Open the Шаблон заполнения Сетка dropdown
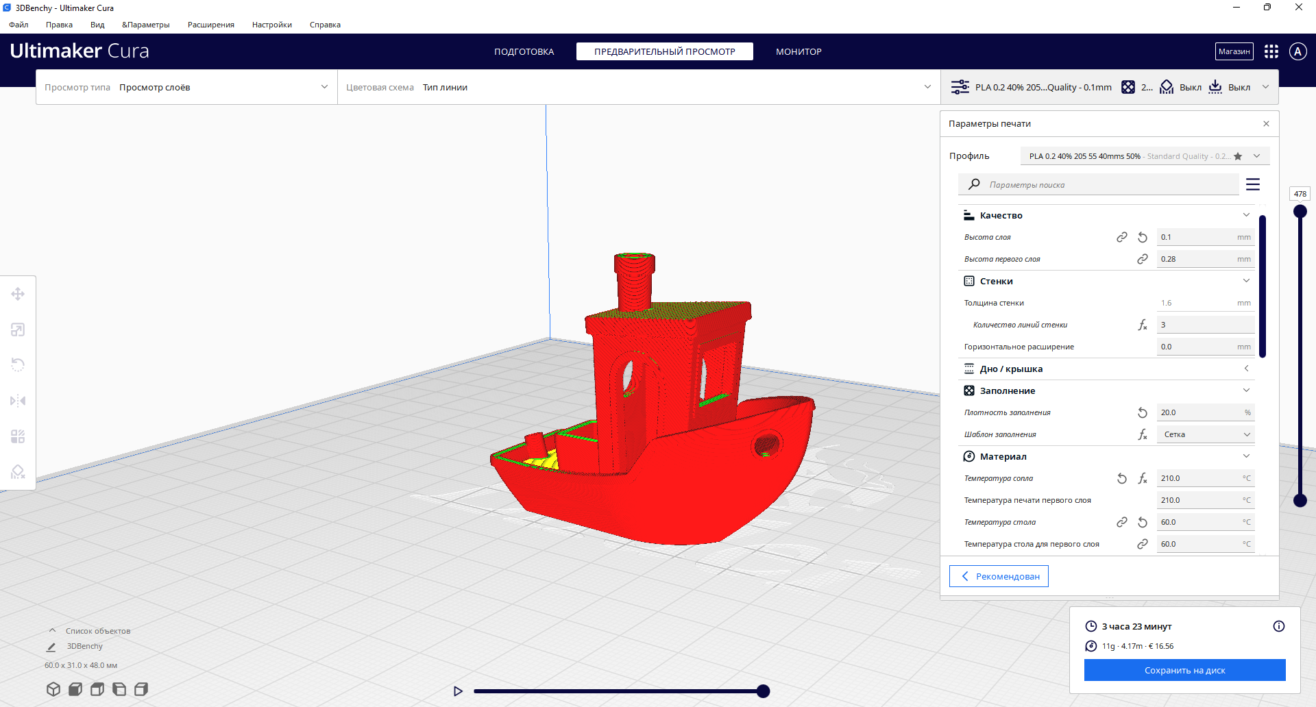Image resolution: width=1316 pixels, height=707 pixels. tap(1206, 434)
